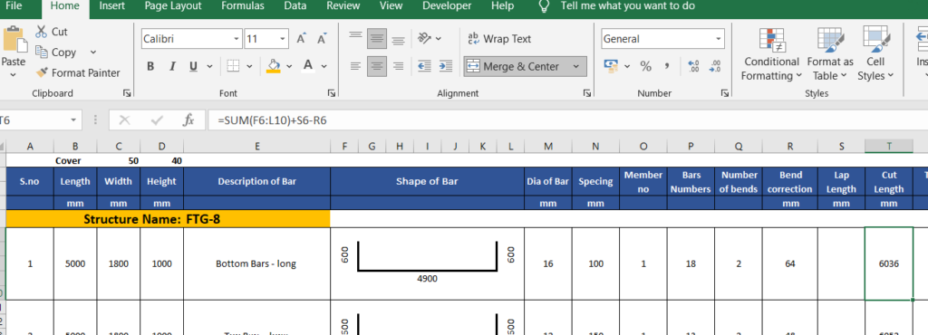The image size is (928, 335).
Task: Select column E header
Action: (256, 147)
